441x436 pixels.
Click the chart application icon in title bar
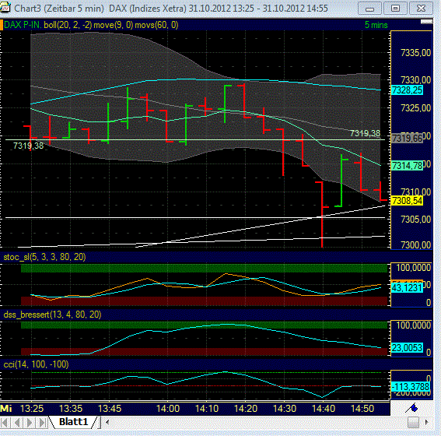pos(5,8)
